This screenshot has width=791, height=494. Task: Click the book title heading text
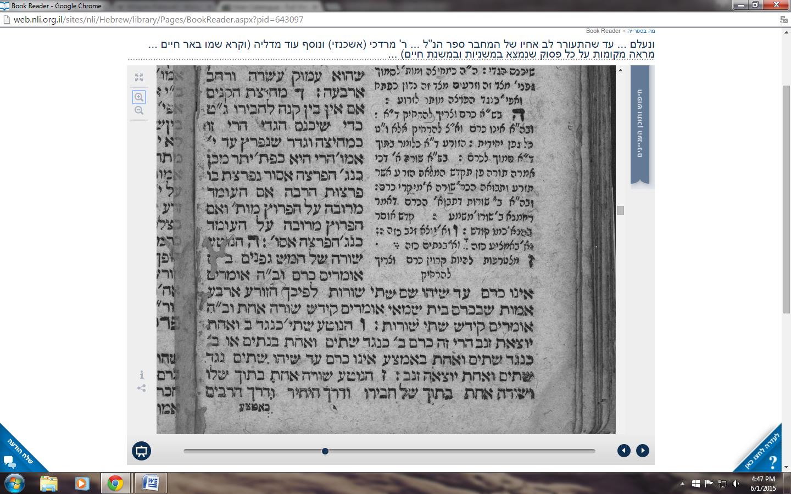(x=401, y=49)
